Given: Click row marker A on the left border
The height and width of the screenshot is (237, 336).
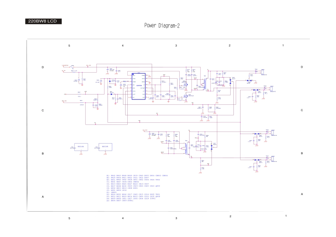Looking at the screenshot, I should 43,196.
